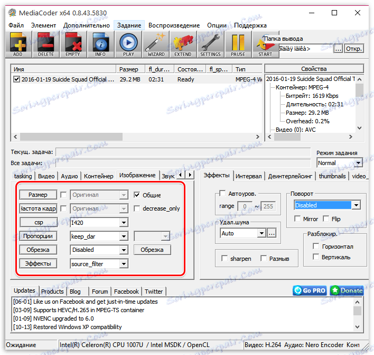
Task: Check Вертикаль deblock option
Action: [x=316, y=257]
